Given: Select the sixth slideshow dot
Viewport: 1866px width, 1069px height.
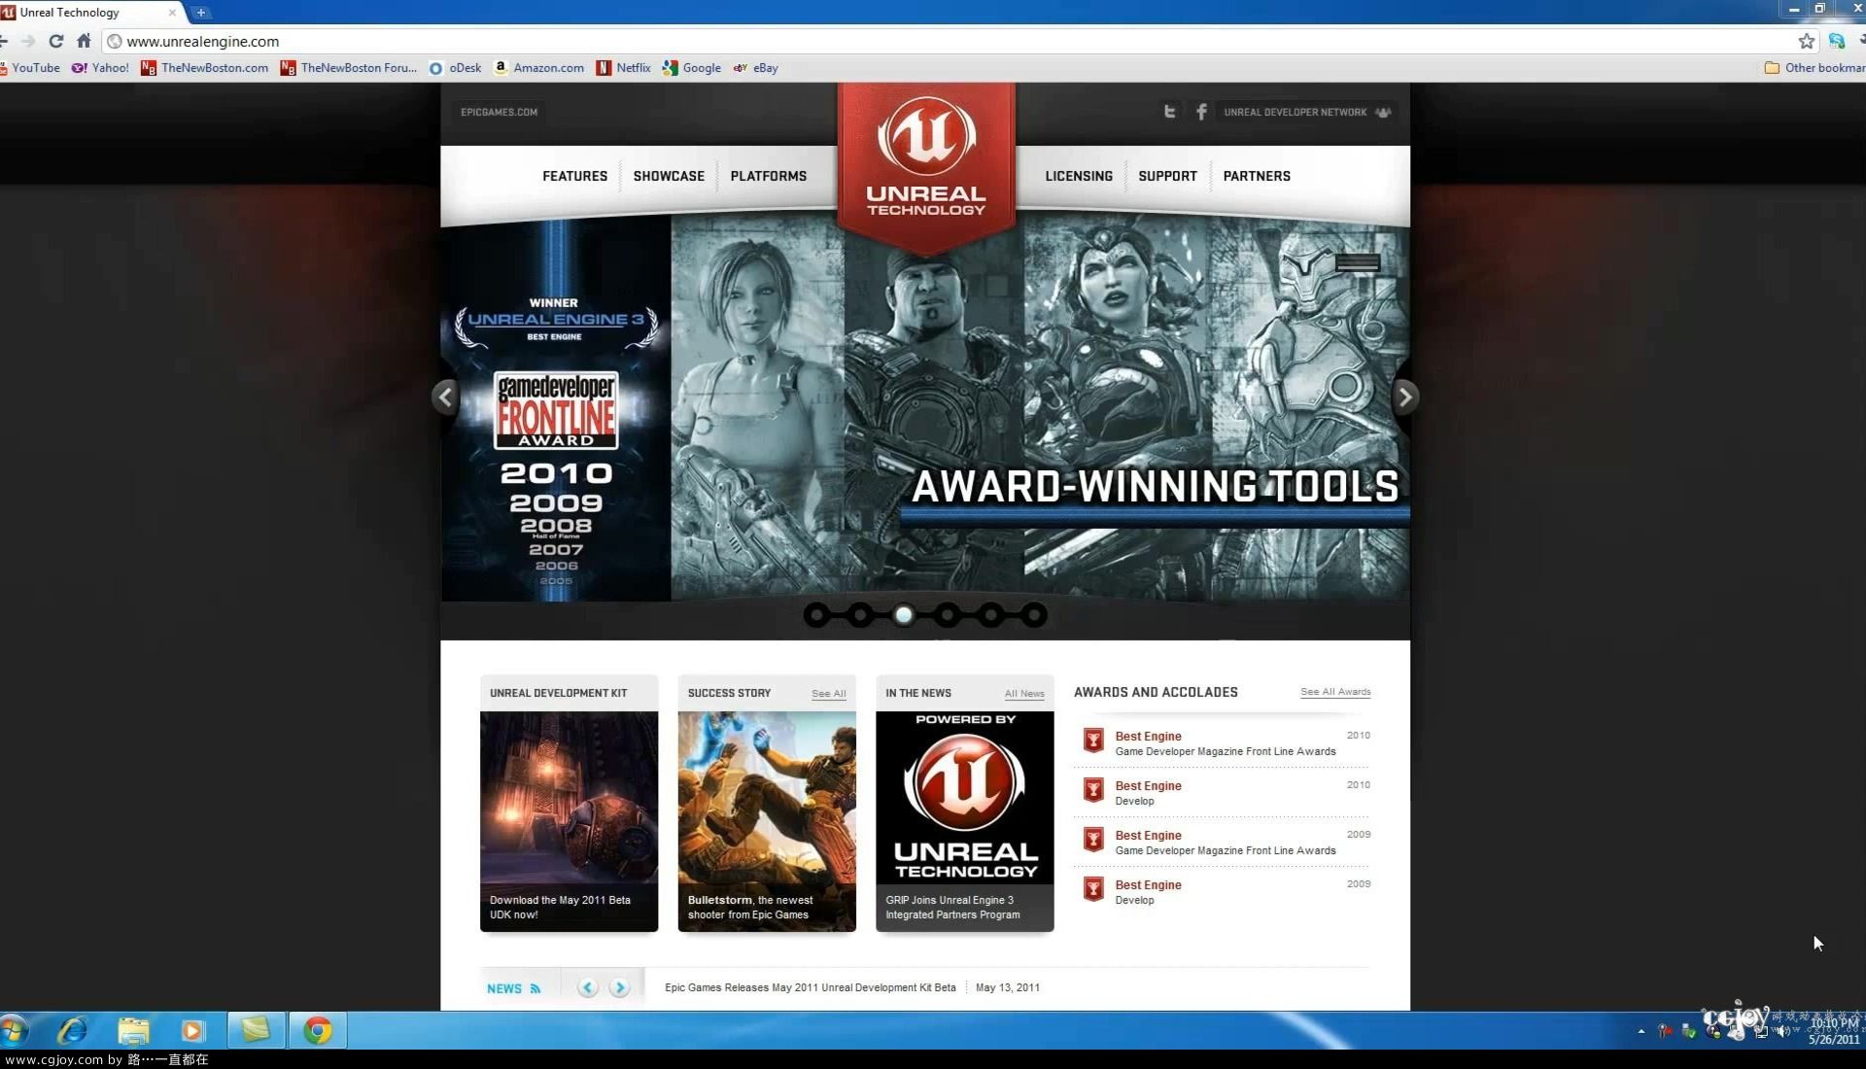Looking at the screenshot, I should [x=1034, y=615].
